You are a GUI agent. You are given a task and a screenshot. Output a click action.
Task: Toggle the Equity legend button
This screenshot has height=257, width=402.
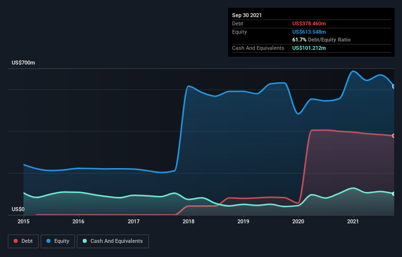pyautogui.click(x=58, y=241)
